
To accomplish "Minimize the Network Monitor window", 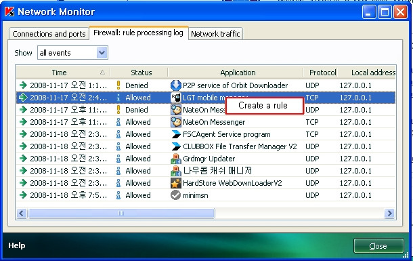I will 369,12.
